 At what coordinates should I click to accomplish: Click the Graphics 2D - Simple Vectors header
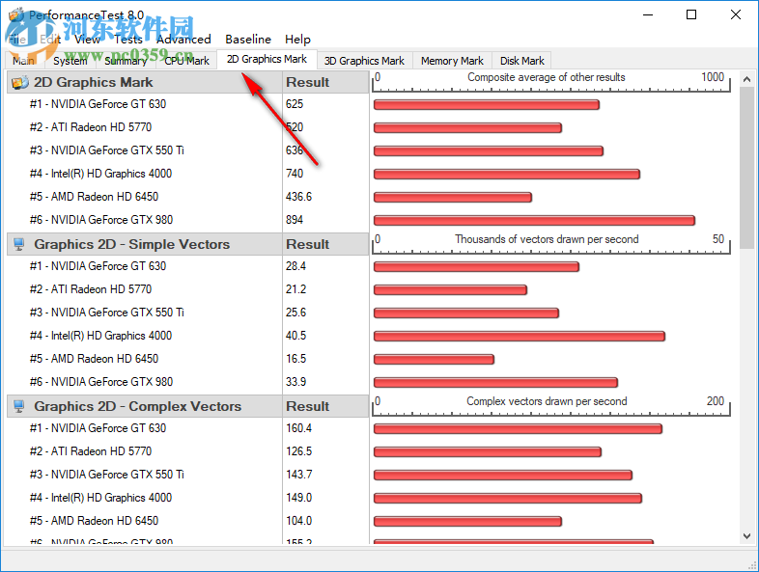[x=144, y=244]
